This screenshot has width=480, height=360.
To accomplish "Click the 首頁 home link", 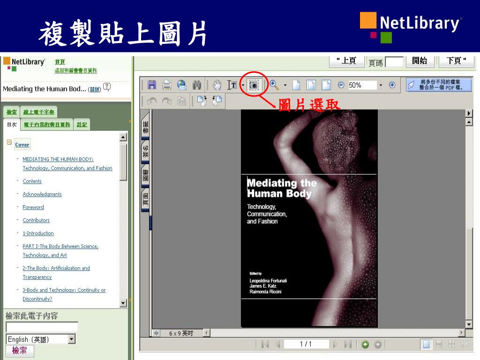I will pos(60,62).
